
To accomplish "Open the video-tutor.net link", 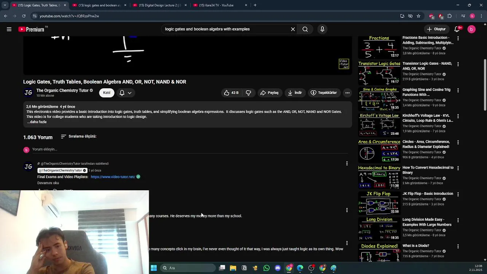I will pyautogui.click(x=113, y=177).
